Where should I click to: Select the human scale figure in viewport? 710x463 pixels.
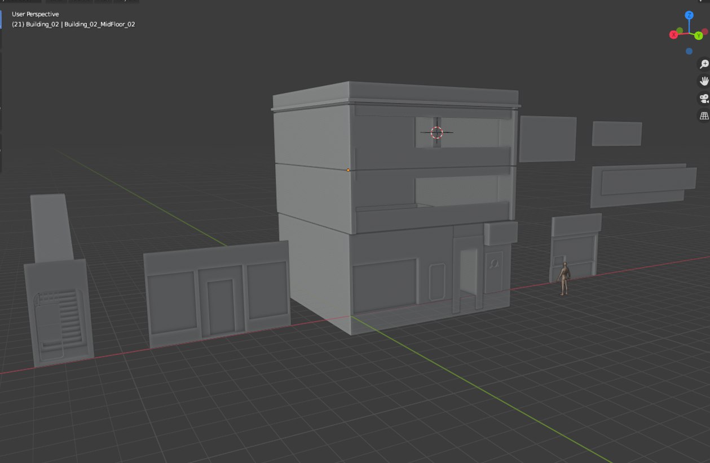click(x=564, y=279)
